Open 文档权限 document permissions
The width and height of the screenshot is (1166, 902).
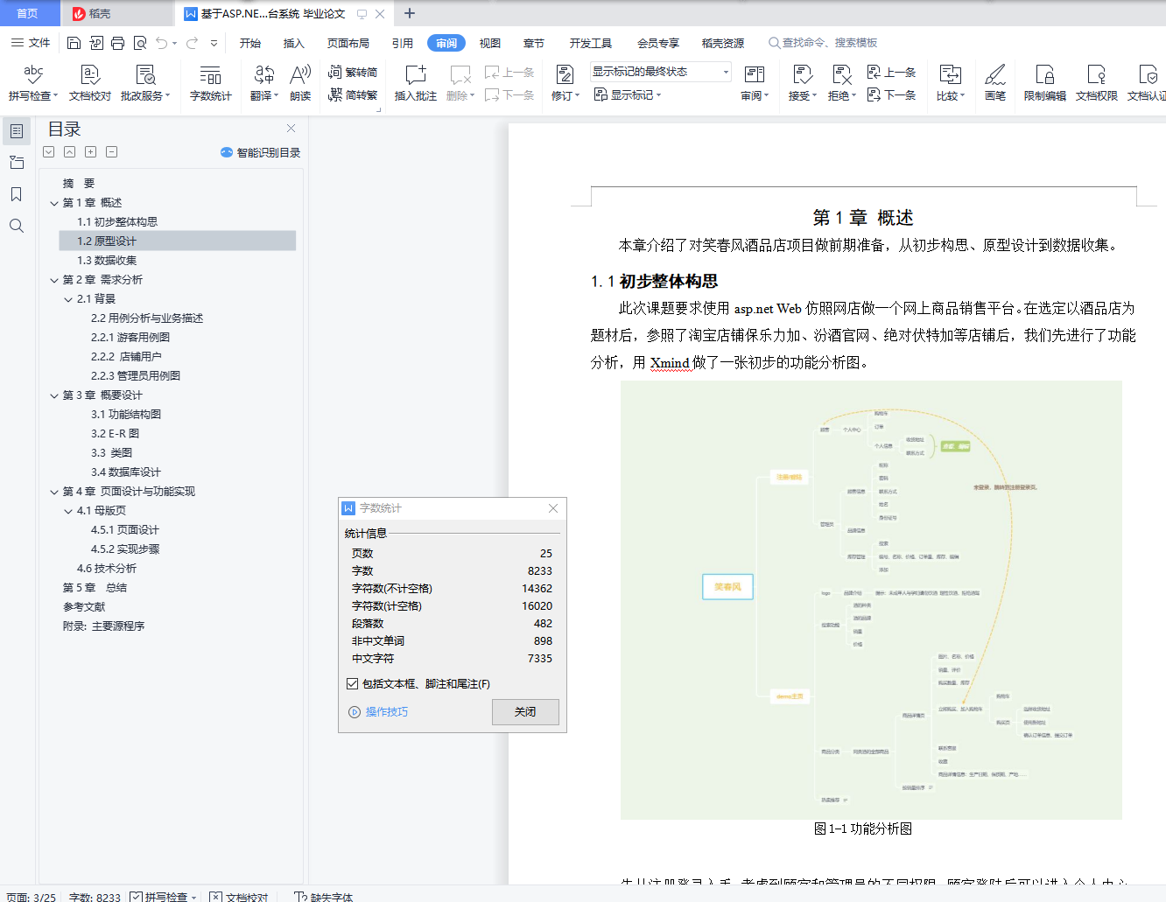[1097, 82]
